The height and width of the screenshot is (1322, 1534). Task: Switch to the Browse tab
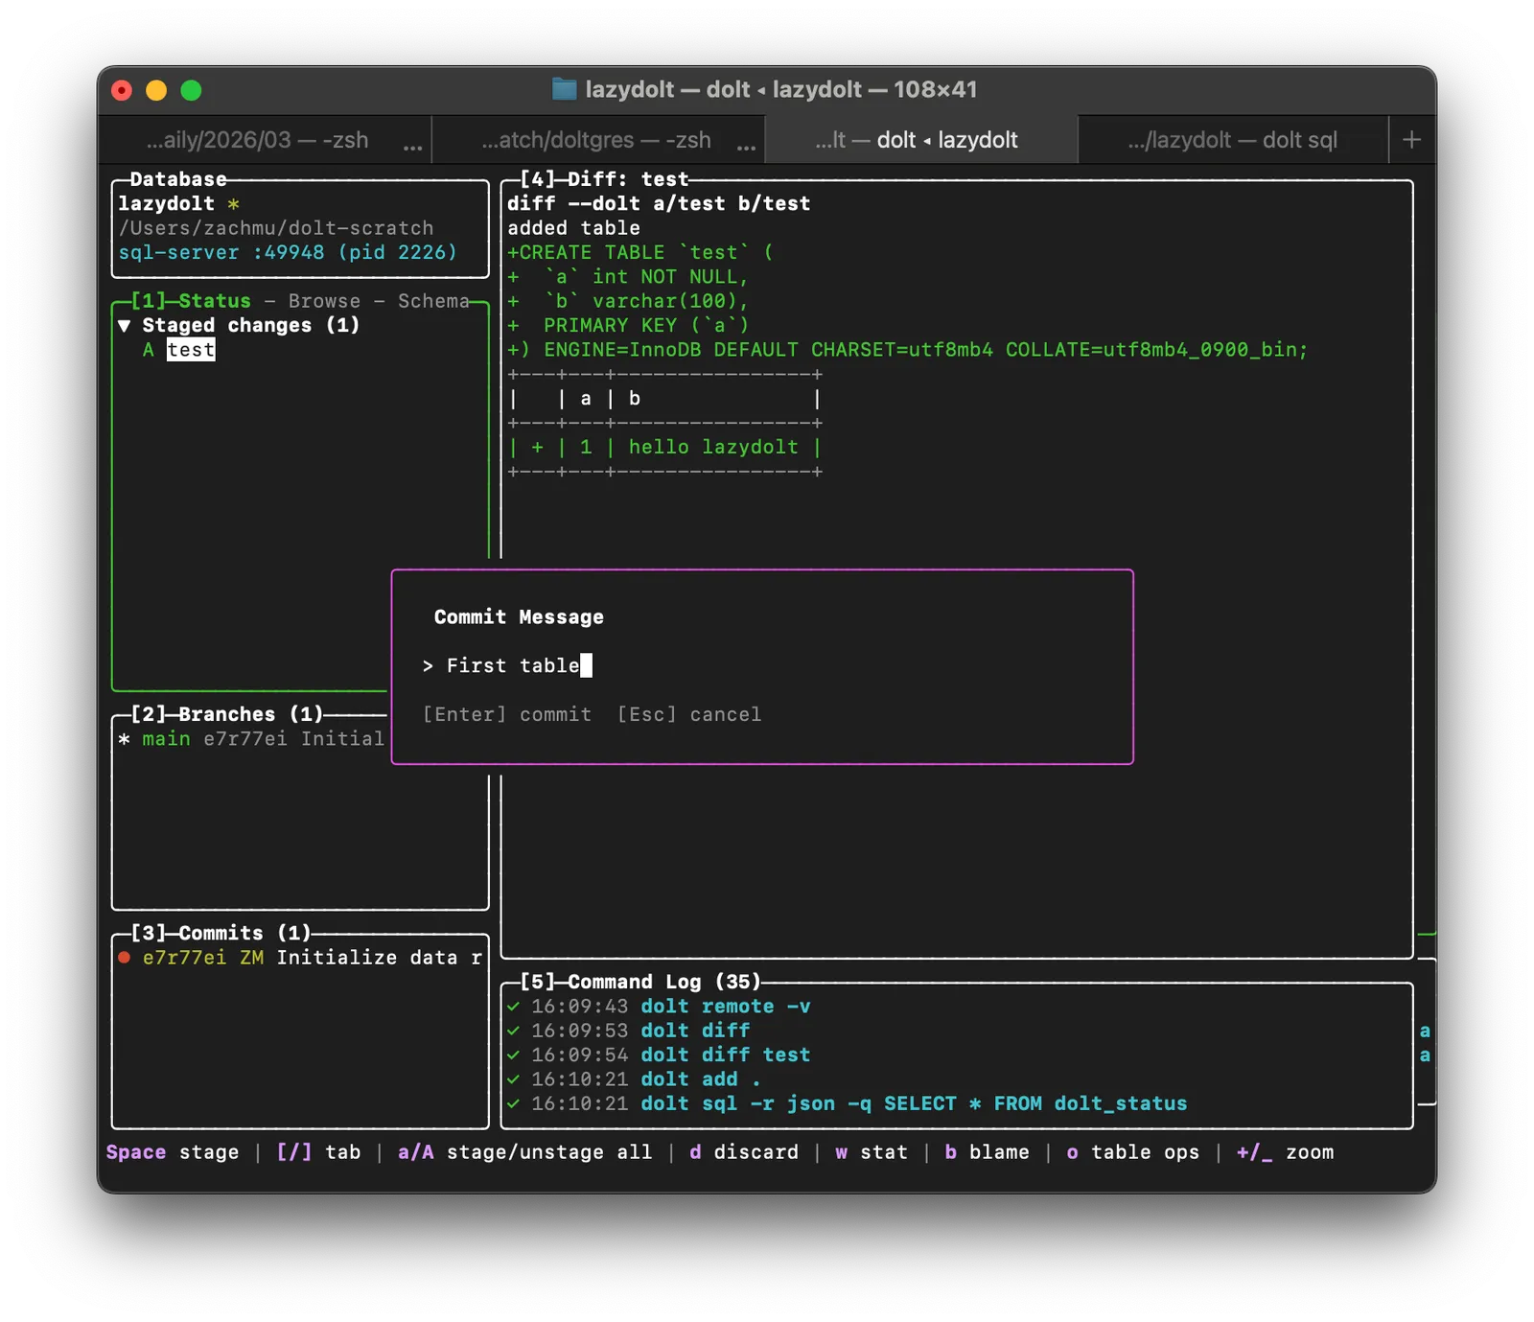324,301
